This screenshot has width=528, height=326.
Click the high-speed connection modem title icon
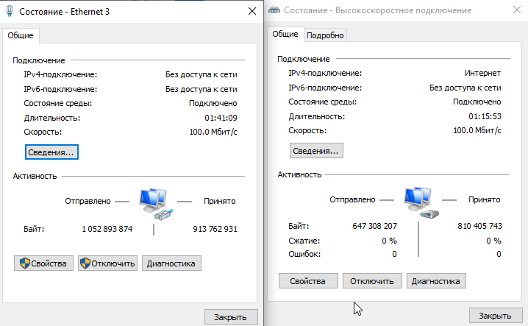point(274,10)
